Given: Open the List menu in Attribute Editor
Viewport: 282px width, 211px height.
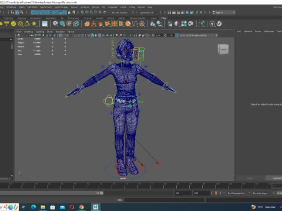Looking at the screenshot, I should (239, 32).
